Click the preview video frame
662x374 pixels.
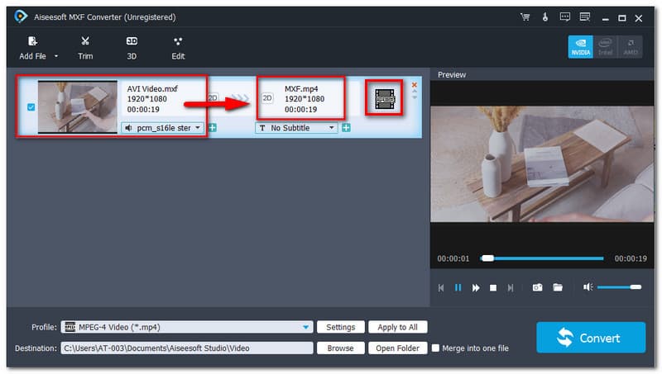pyautogui.click(x=542, y=163)
